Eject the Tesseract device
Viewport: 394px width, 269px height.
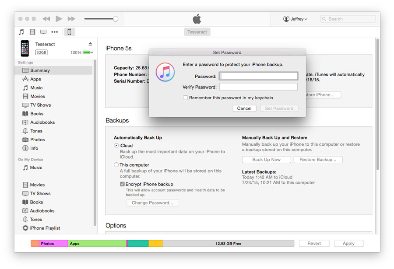(x=90, y=44)
